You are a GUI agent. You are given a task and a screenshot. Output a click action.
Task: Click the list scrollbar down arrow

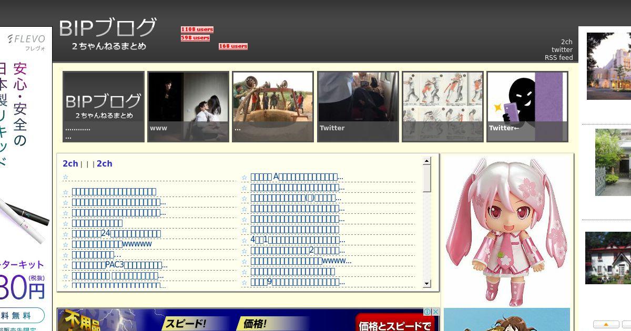[427, 284]
